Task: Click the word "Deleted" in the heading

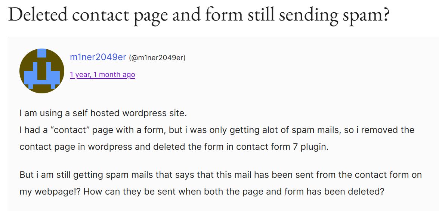Action: 38,15
